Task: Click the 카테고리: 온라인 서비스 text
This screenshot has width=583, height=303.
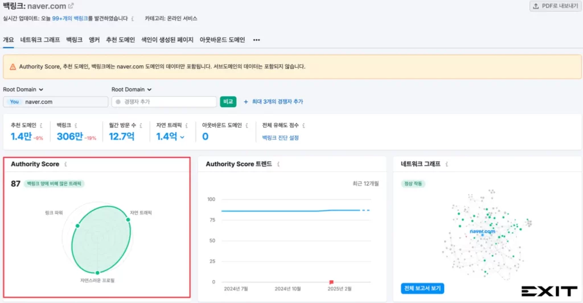Action: [x=171, y=19]
